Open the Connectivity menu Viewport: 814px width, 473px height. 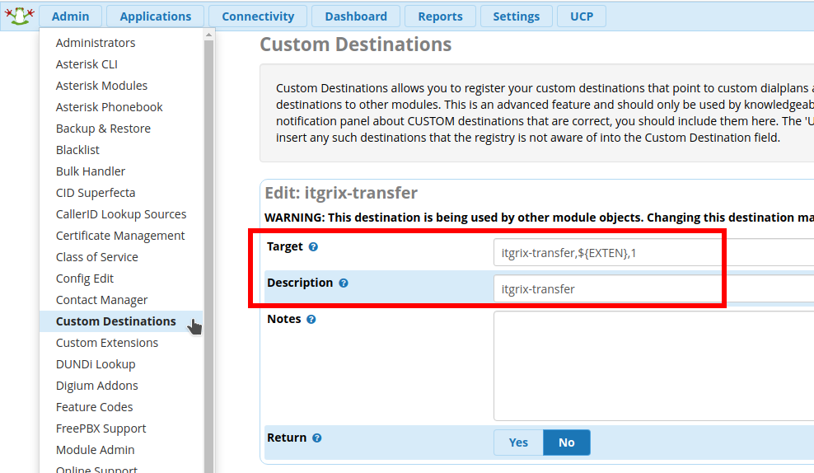point(258,16)
